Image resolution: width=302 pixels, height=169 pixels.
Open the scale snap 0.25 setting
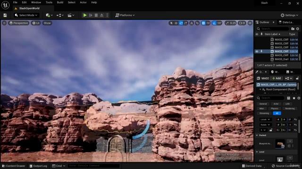point(231,23)
